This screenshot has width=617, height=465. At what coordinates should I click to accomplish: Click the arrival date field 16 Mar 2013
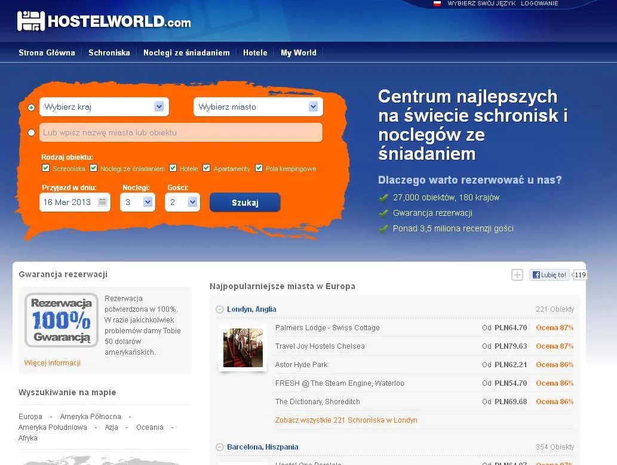coord(75,202)
